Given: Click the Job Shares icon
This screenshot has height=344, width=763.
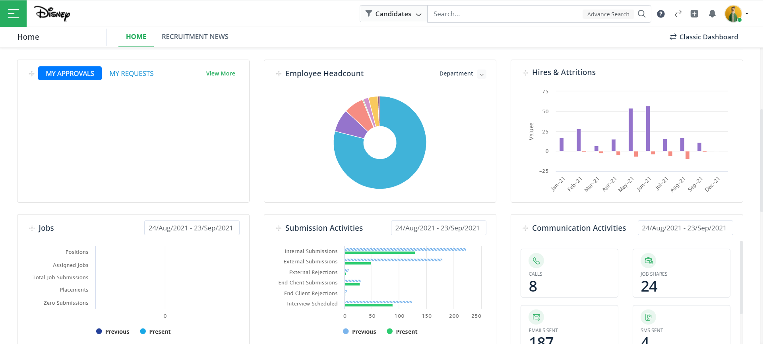Looking at the screenshot, I should pos(648,261).
